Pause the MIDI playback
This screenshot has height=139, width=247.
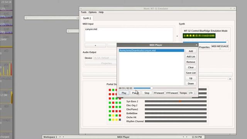pos(135,93)
